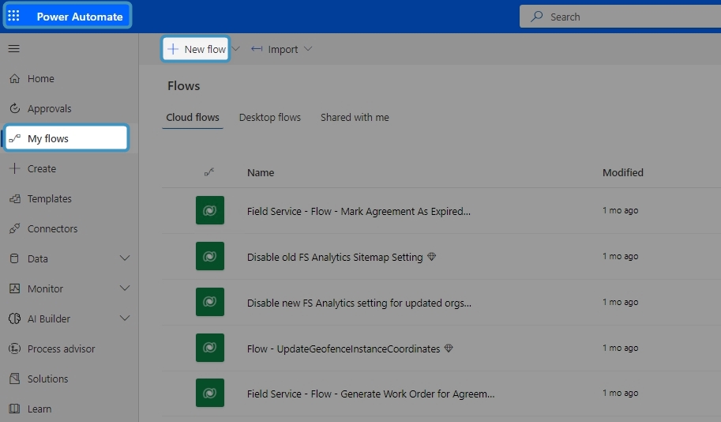Click the My flows icon
This screenshot has height=422, width=721.
point(15,138)
